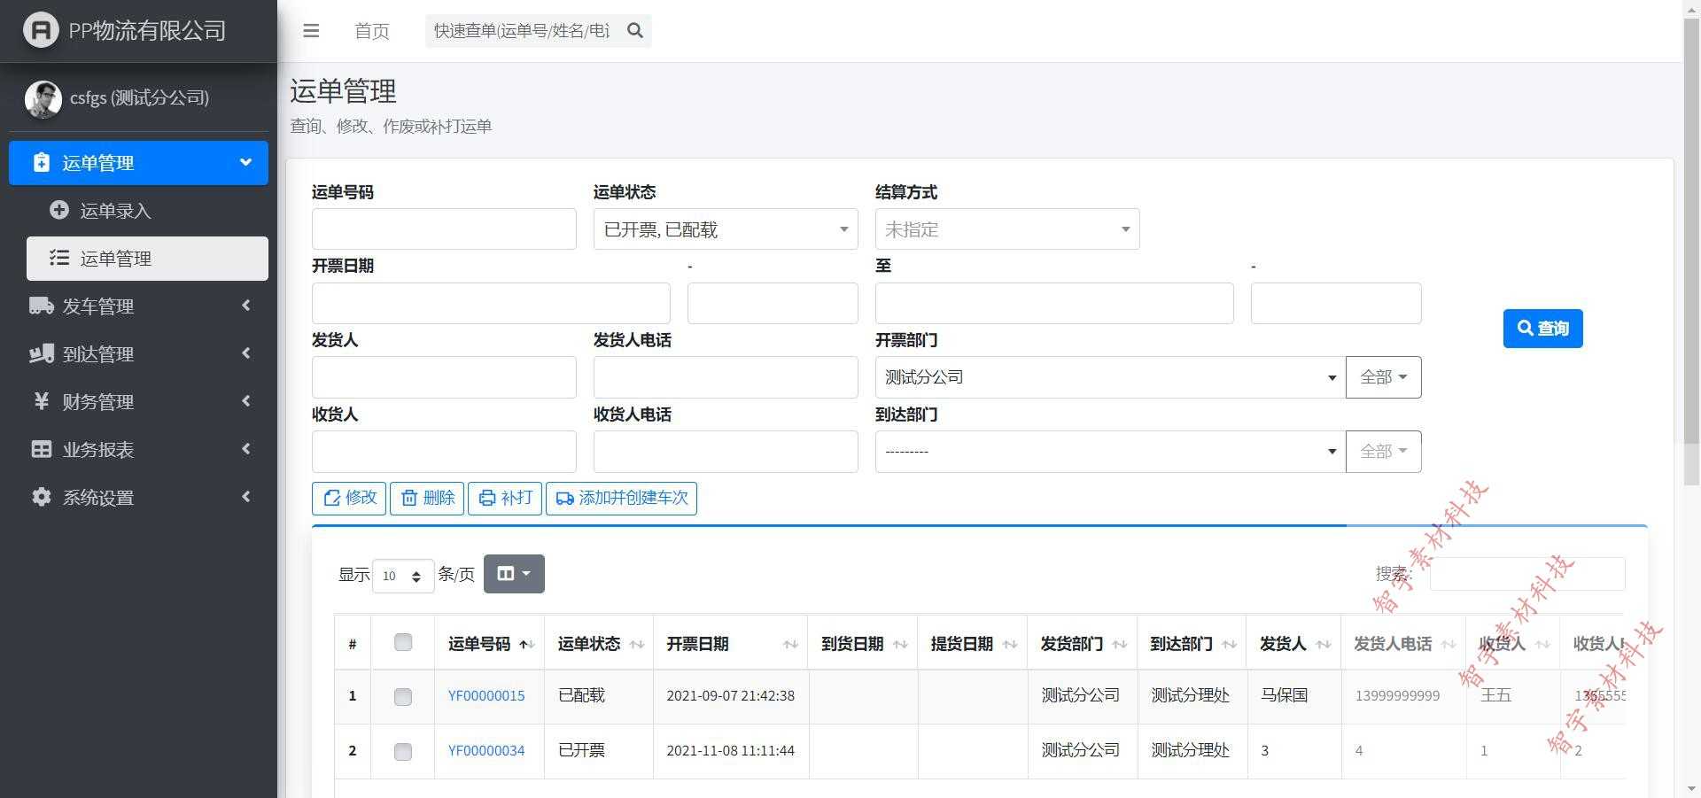This screenshot has height=798, width=1701.
Task: Sort table by 开票日期 column arrows
Action: [791, 644]
